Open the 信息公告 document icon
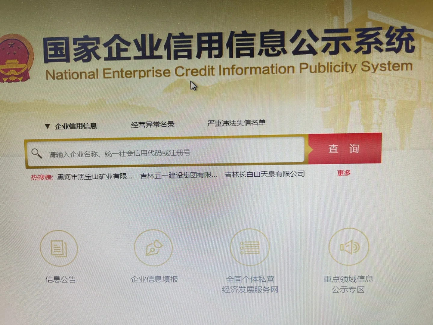The image size is (433, 325). (x=59, y=248)
